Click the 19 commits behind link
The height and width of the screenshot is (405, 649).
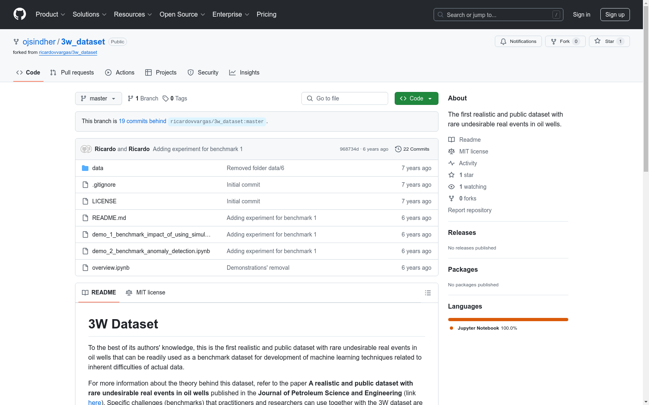(142, 121)
